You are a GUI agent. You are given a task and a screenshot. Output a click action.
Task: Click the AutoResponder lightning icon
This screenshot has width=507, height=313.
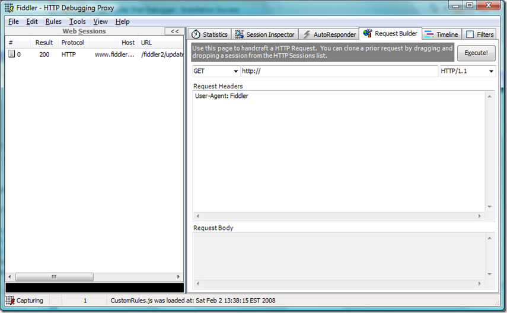point(307,34)
